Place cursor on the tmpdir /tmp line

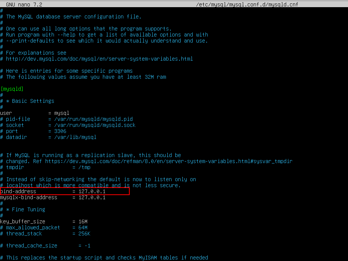pyautogui.click(x=48, y=167)
